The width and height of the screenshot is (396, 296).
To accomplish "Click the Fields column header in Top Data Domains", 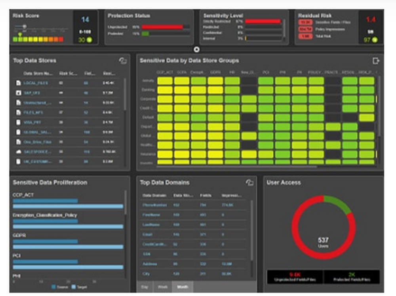I will pos(206,195).
